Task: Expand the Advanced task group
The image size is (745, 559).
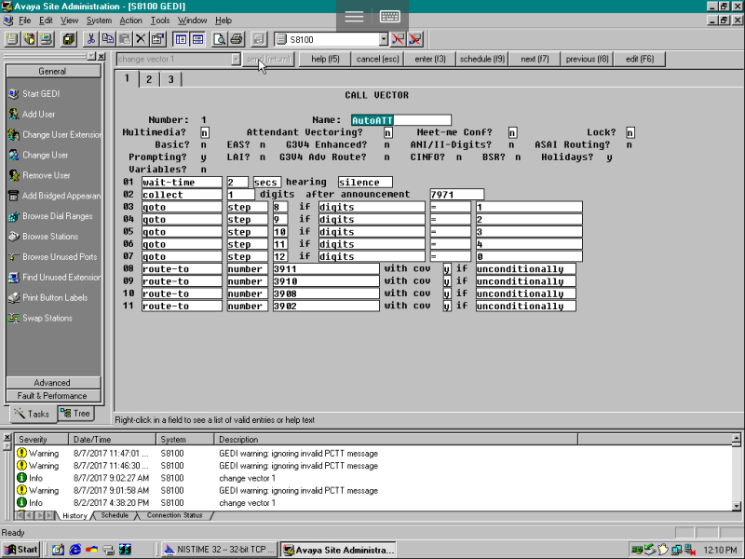Action: pos(52,383)
